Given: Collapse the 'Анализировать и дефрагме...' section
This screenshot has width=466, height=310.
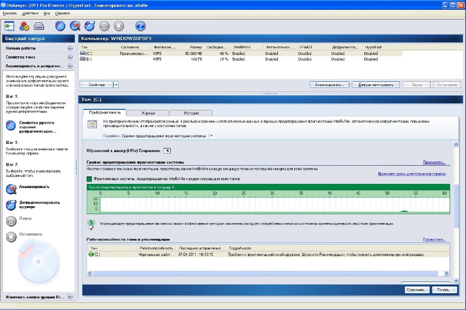Looking at the screenshot, I should tap(70, 66).
